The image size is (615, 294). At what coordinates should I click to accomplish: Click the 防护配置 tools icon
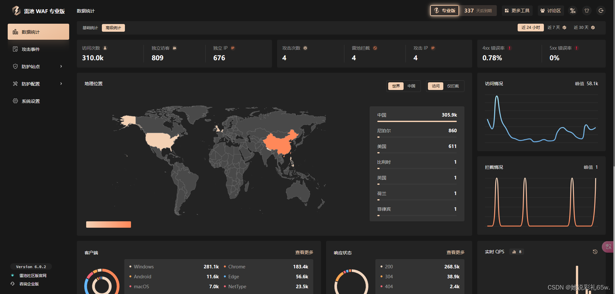15,84
